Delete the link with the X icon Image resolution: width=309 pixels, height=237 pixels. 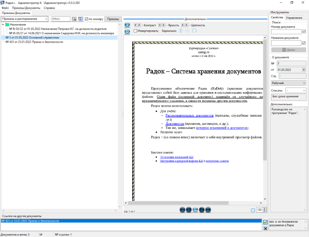pos(265,228)
